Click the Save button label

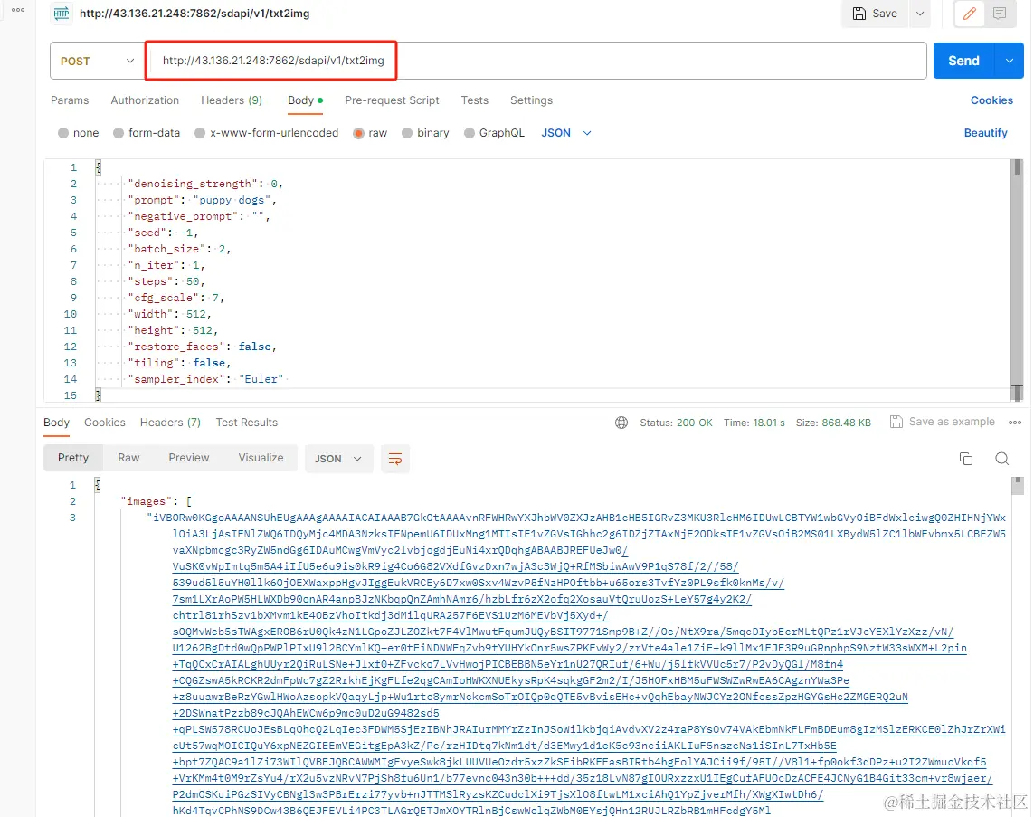click(885, 14)
